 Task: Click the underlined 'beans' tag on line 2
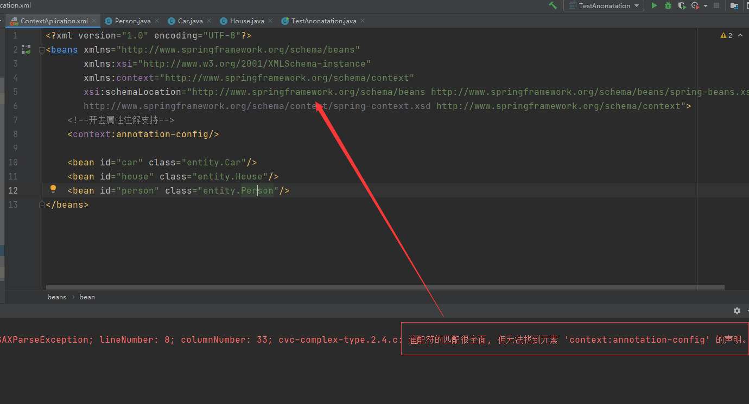pos(65,50)
